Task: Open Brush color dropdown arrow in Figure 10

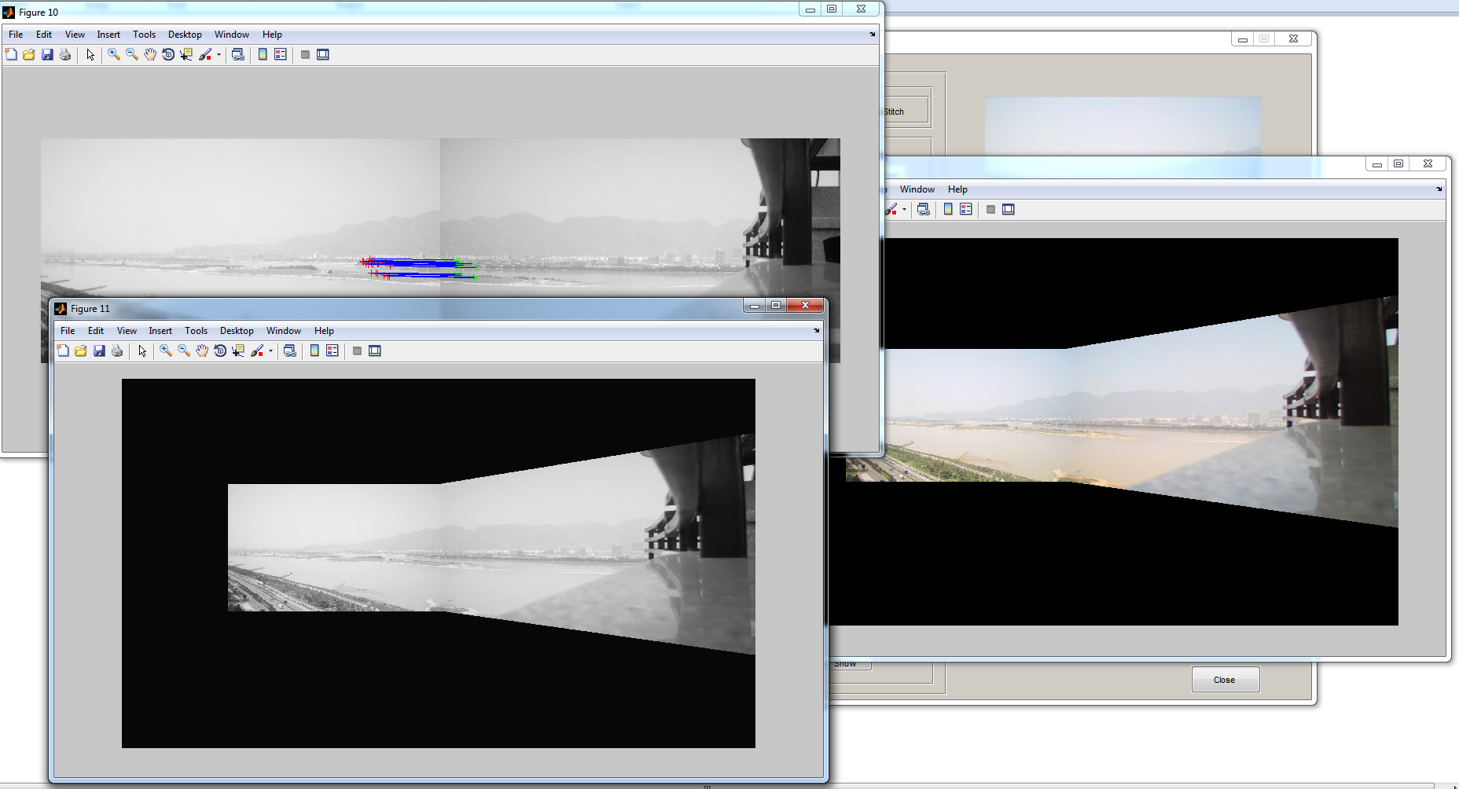Action: pyautogui.click(x=219, y=54)
